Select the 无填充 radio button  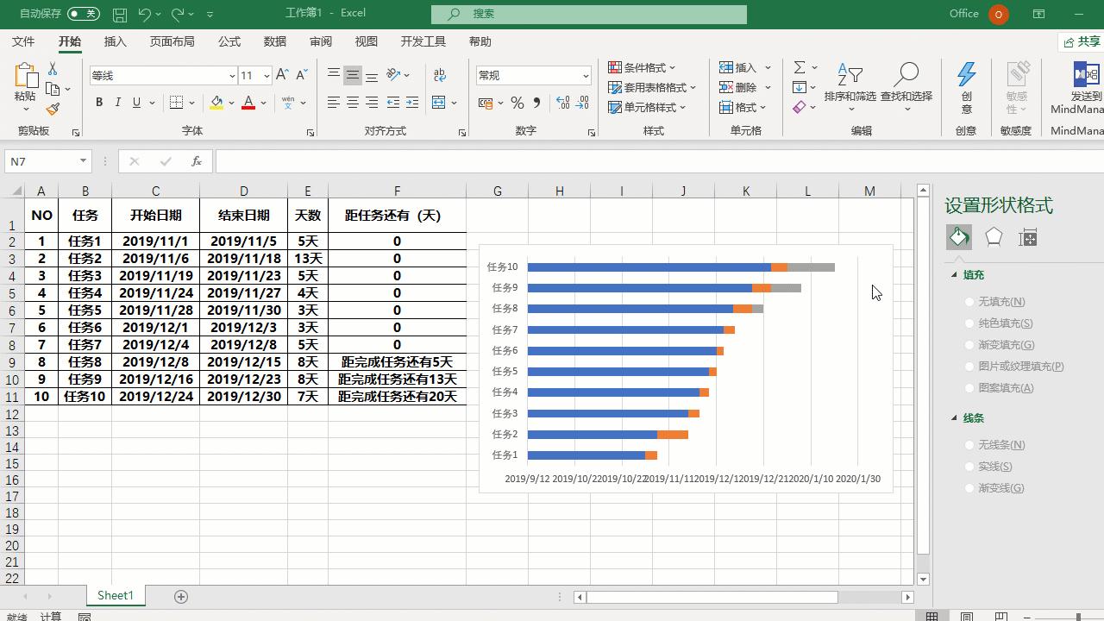[969, 301]
